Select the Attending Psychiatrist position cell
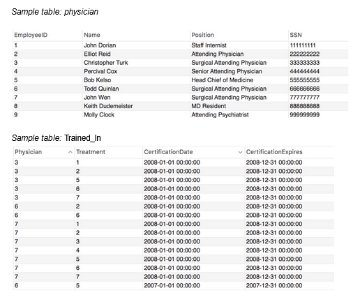The height and width of the screenshot is (302, 360). 220,115
